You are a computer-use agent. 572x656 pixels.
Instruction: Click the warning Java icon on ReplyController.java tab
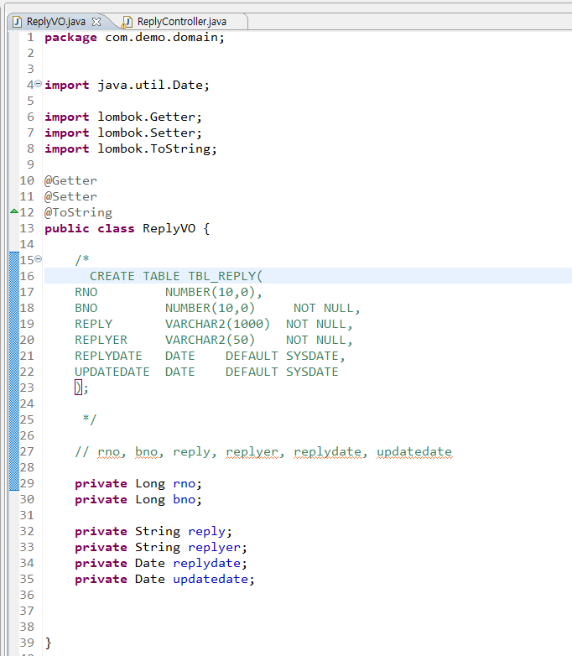click(127, 22)
